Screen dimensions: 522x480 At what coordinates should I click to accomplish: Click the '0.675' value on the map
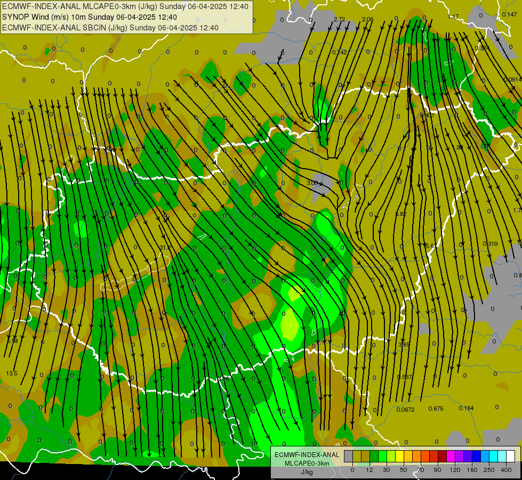(x=436, y=409)
